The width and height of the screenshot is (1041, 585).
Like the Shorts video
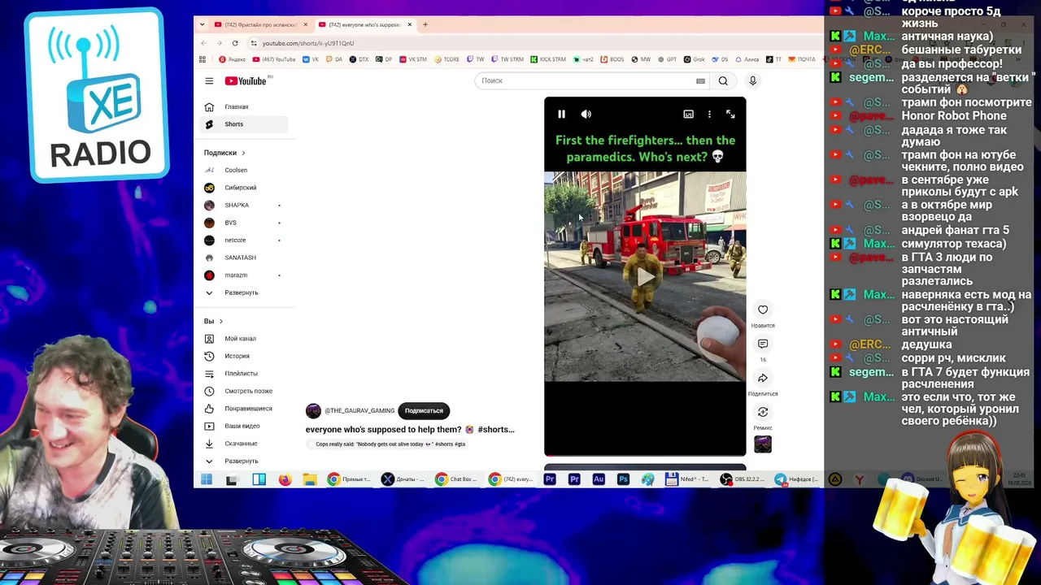763,310
